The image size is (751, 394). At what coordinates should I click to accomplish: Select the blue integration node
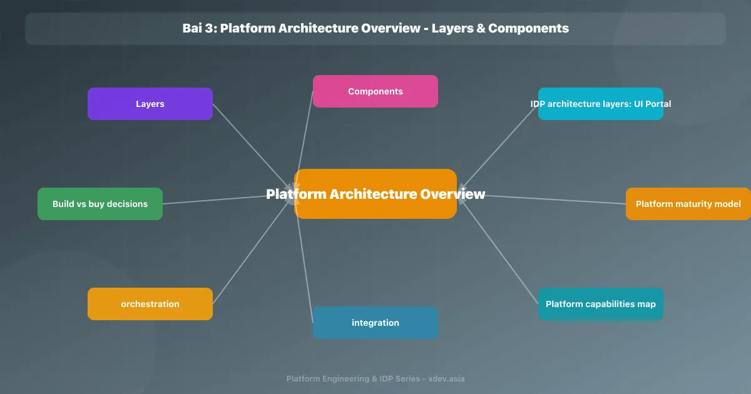[x=375, y=323]
